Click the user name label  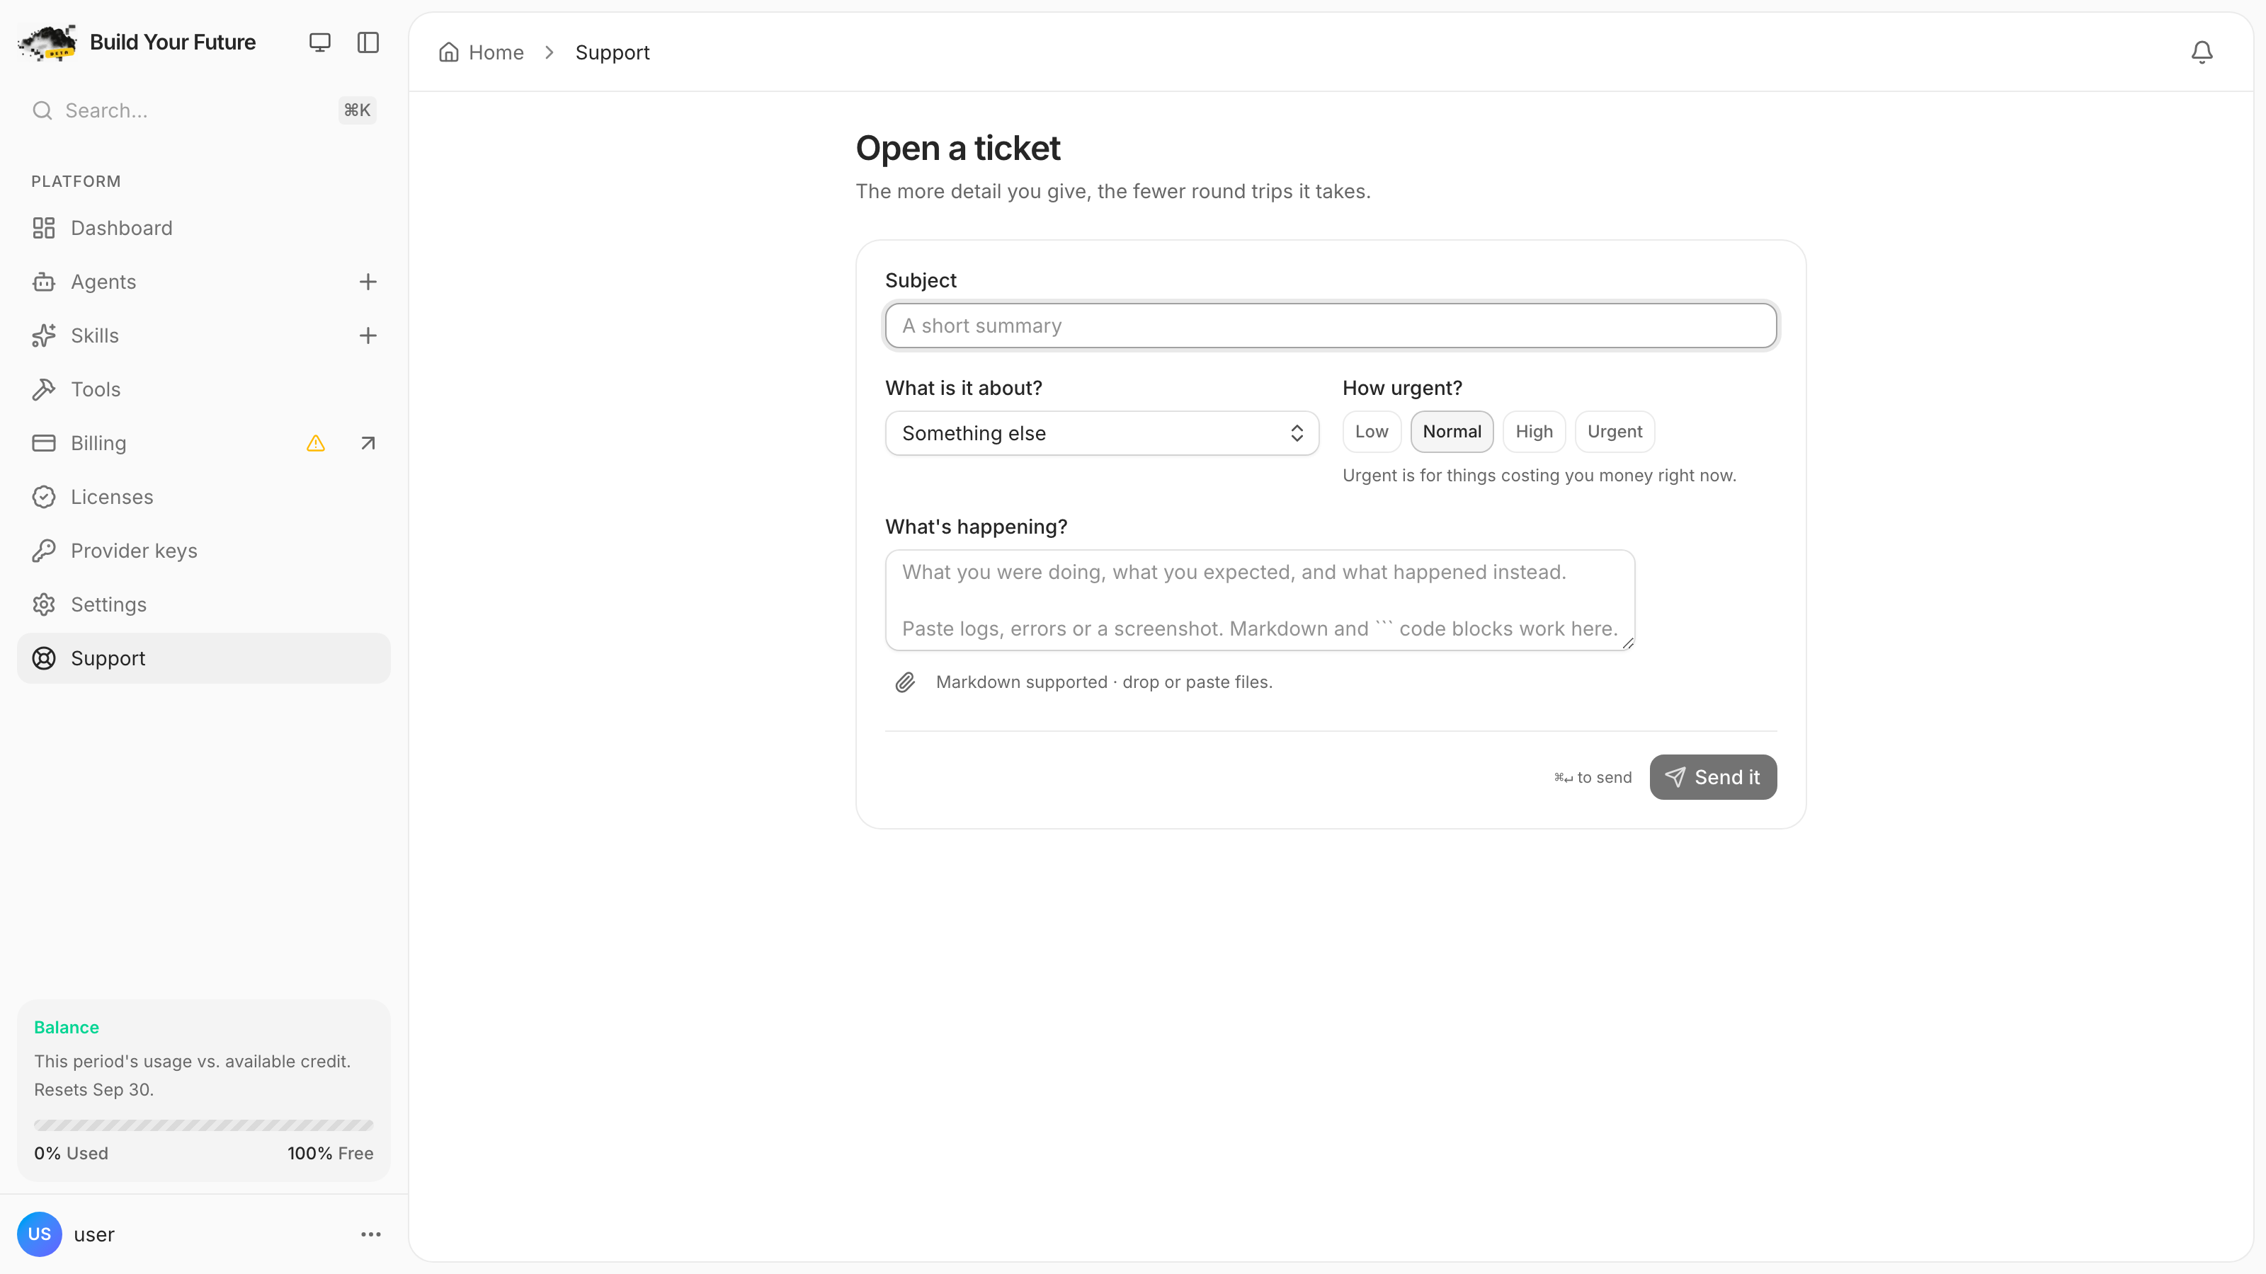pyautogui.click(x=94, y=1234)
